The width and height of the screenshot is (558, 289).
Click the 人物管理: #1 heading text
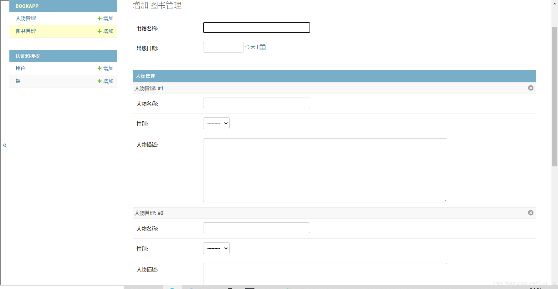pyautogui.click(x=149, y=88)
